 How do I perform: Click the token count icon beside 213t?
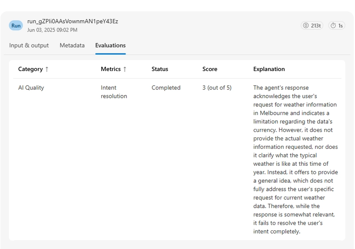(x=306, y=26)
